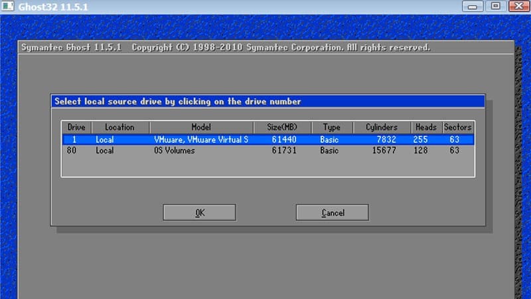Select drive 1 in the list

[268, 140]
